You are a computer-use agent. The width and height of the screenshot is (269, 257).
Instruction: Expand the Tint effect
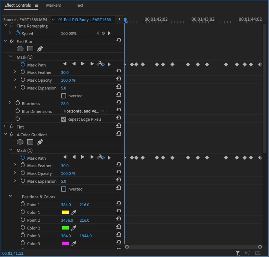(x=5, y=126)
